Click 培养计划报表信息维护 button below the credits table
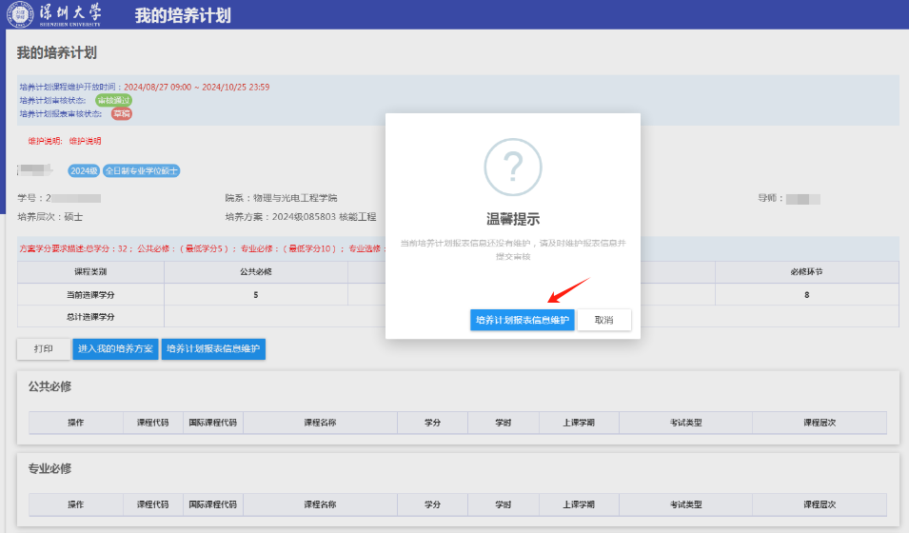This screenshot has height=533, width=909. pyautogui.click(x=213, y=349)
